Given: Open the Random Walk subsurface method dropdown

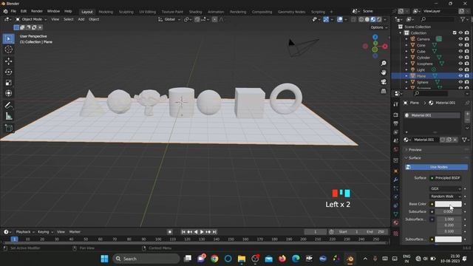Looking at the screenshot, I should [445, 197].
